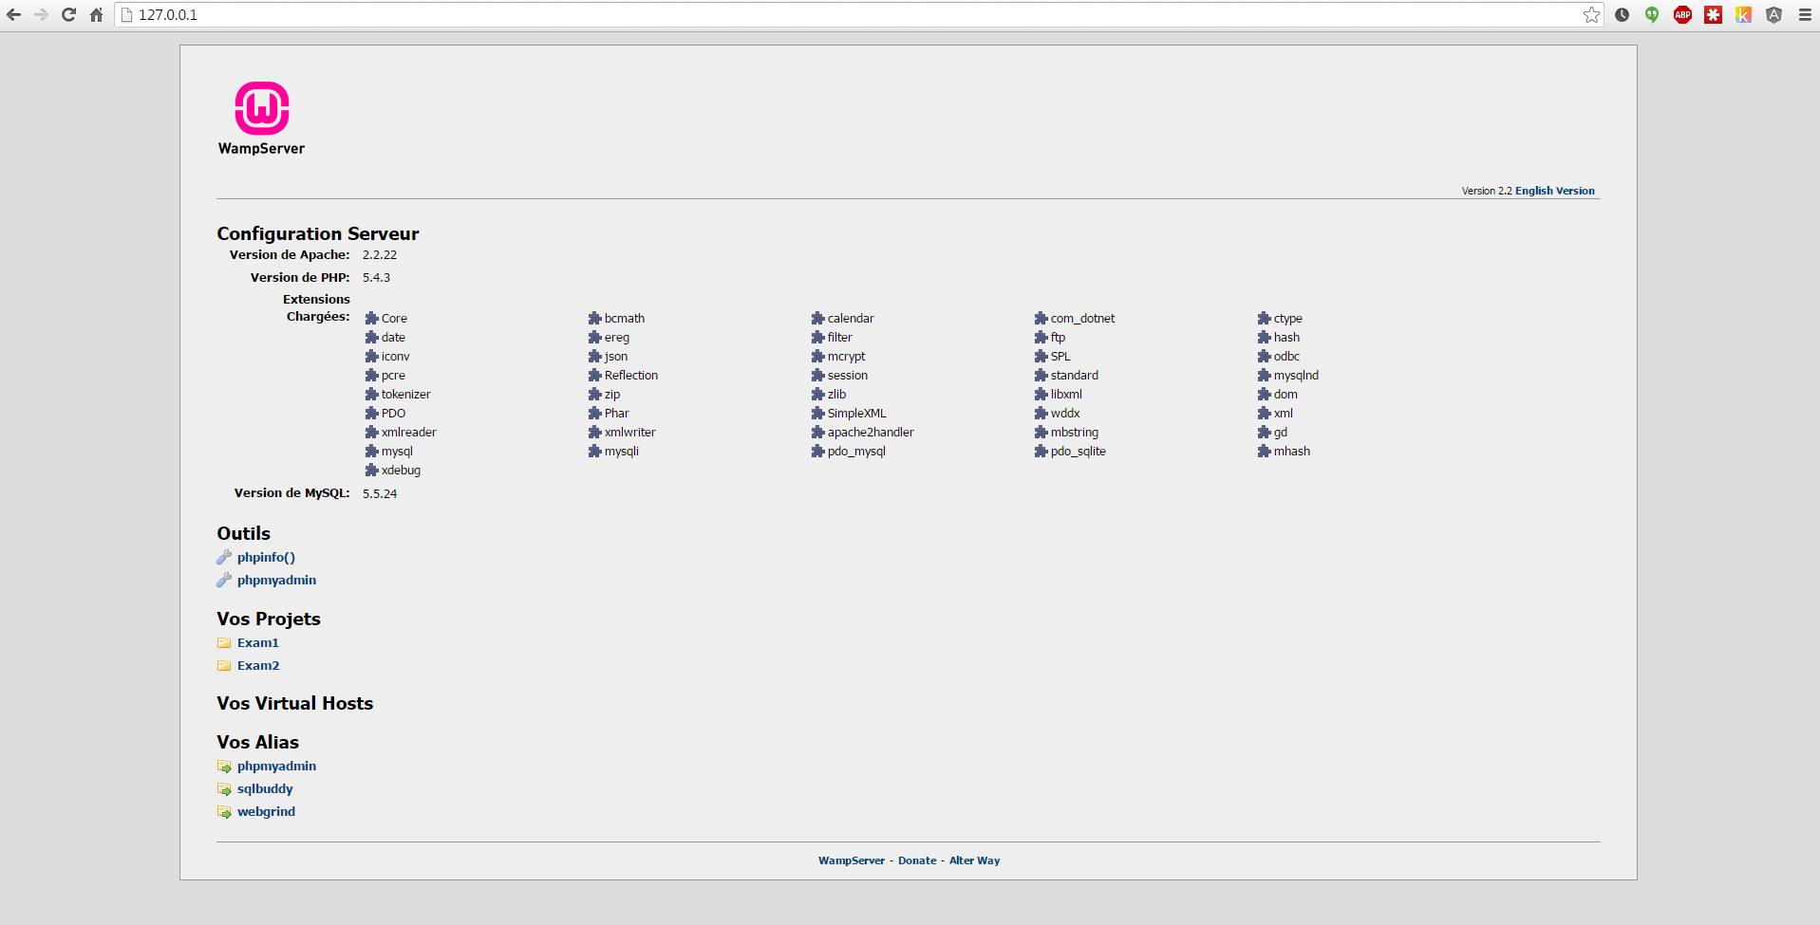Click the browser back arrow
Viewport: 1820px width, 925px height.
13,15
